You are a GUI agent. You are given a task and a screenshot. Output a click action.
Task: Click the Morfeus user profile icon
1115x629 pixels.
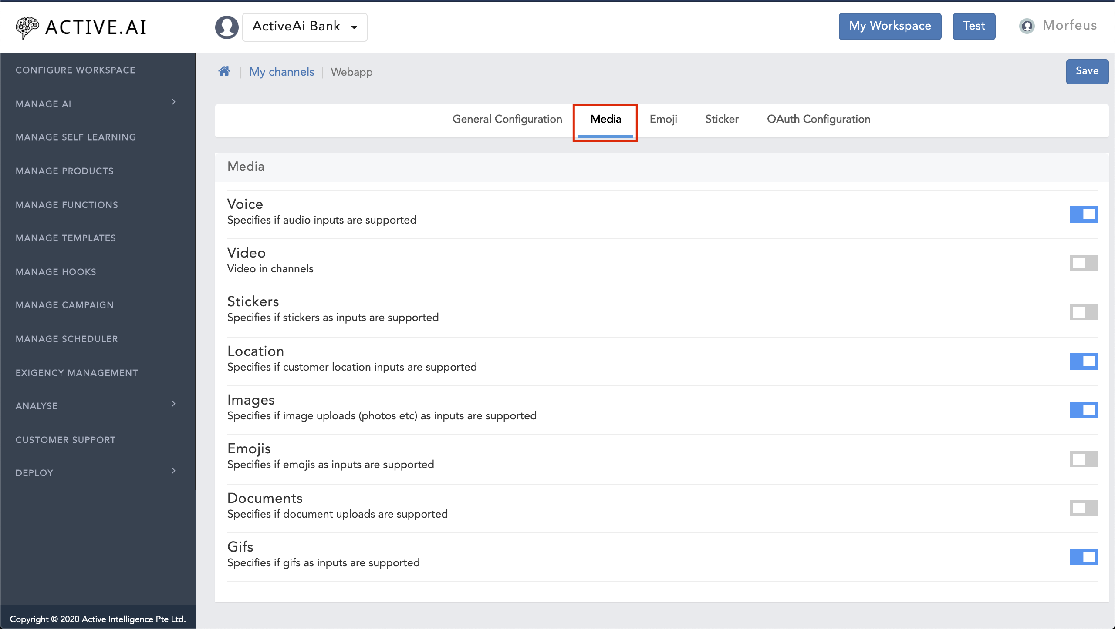click(x=1027, y=26)
